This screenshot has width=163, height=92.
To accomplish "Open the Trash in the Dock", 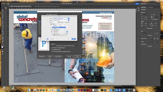I will tap(134, 90).
